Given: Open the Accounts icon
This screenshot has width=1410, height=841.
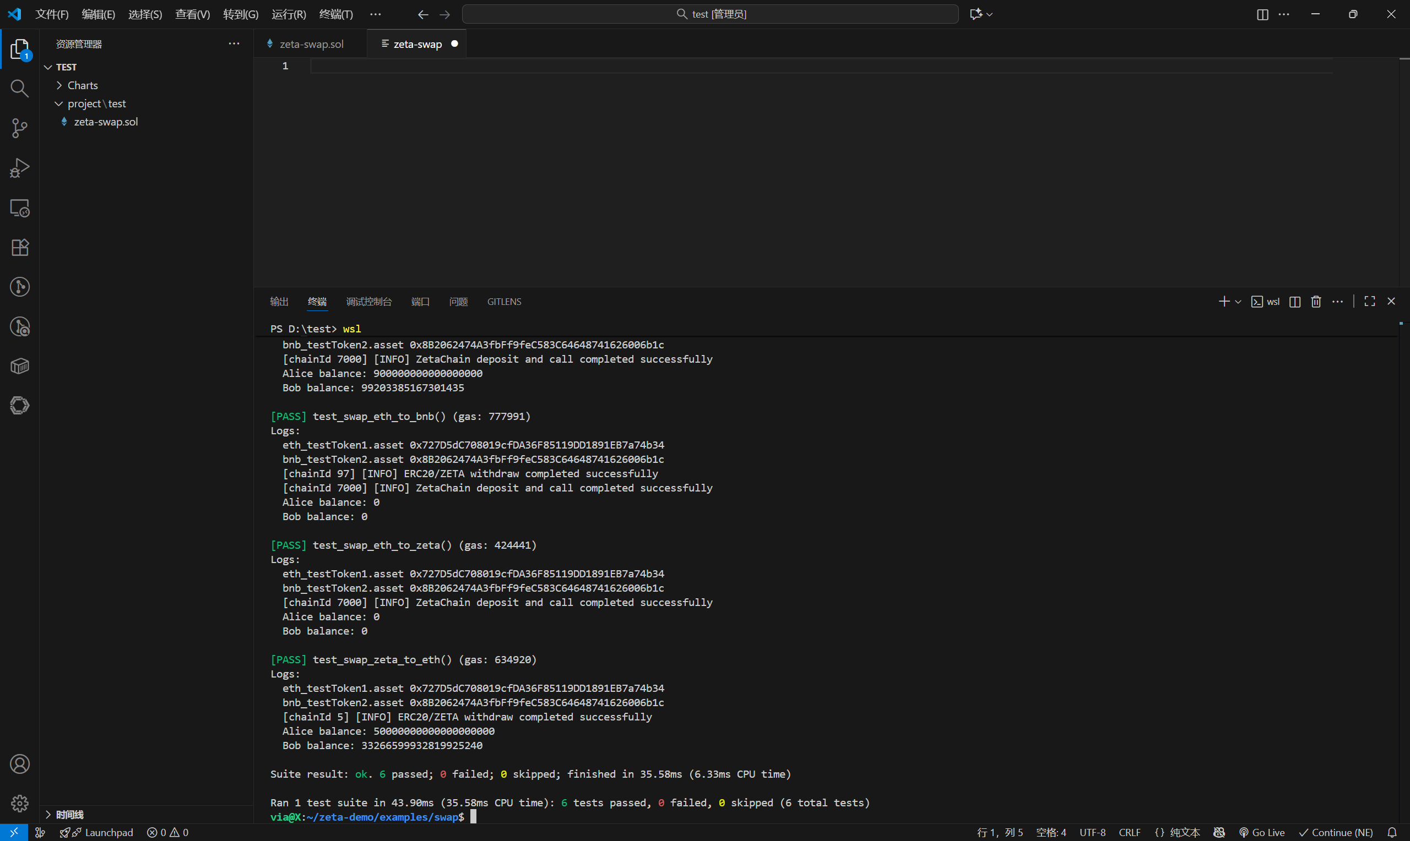Looking at the screenshot, I should 20,764.
